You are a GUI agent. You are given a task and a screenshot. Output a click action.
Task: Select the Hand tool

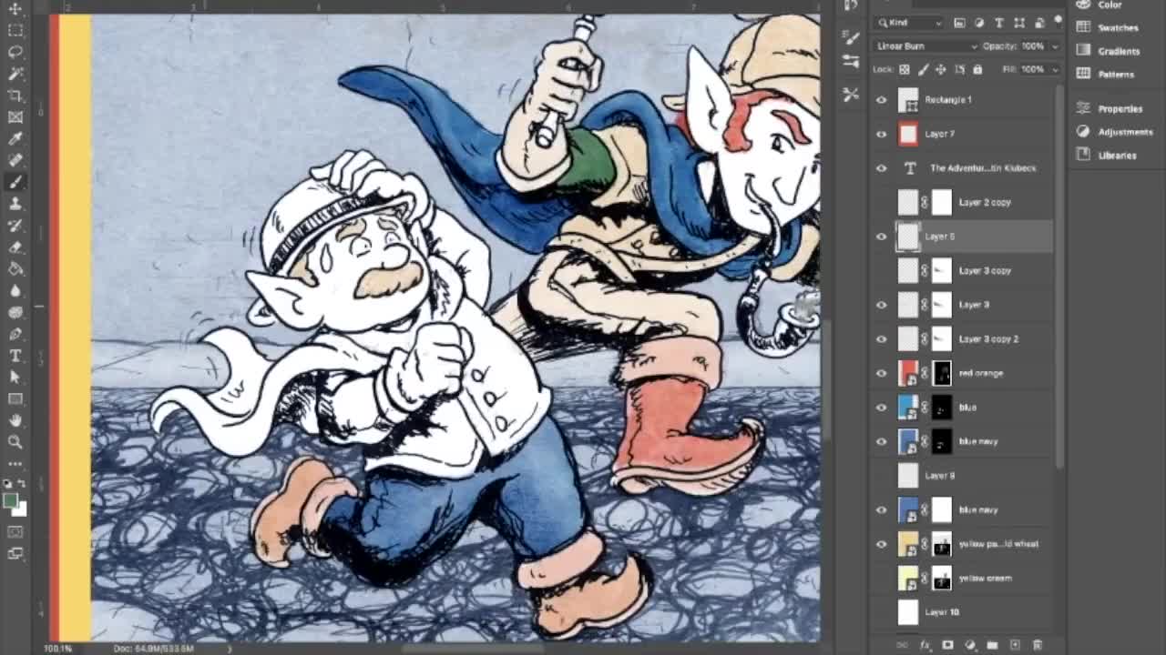coord(15,420)
